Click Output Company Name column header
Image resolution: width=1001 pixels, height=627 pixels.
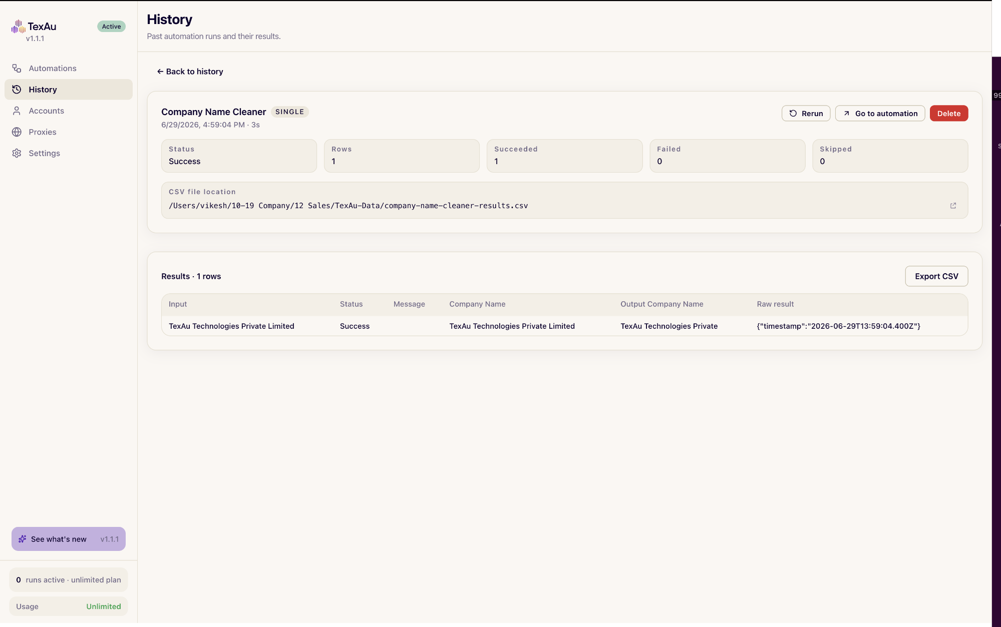(x=661, y=304)
